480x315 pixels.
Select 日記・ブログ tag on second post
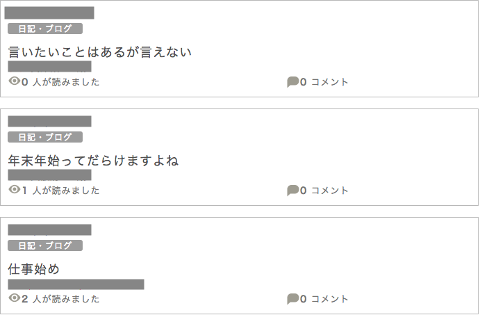(x=45, y=137)
